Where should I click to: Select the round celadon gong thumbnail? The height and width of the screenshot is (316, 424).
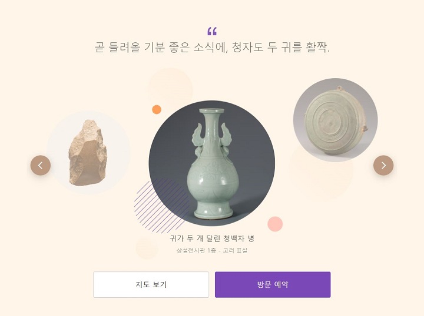tap(335, 120)
